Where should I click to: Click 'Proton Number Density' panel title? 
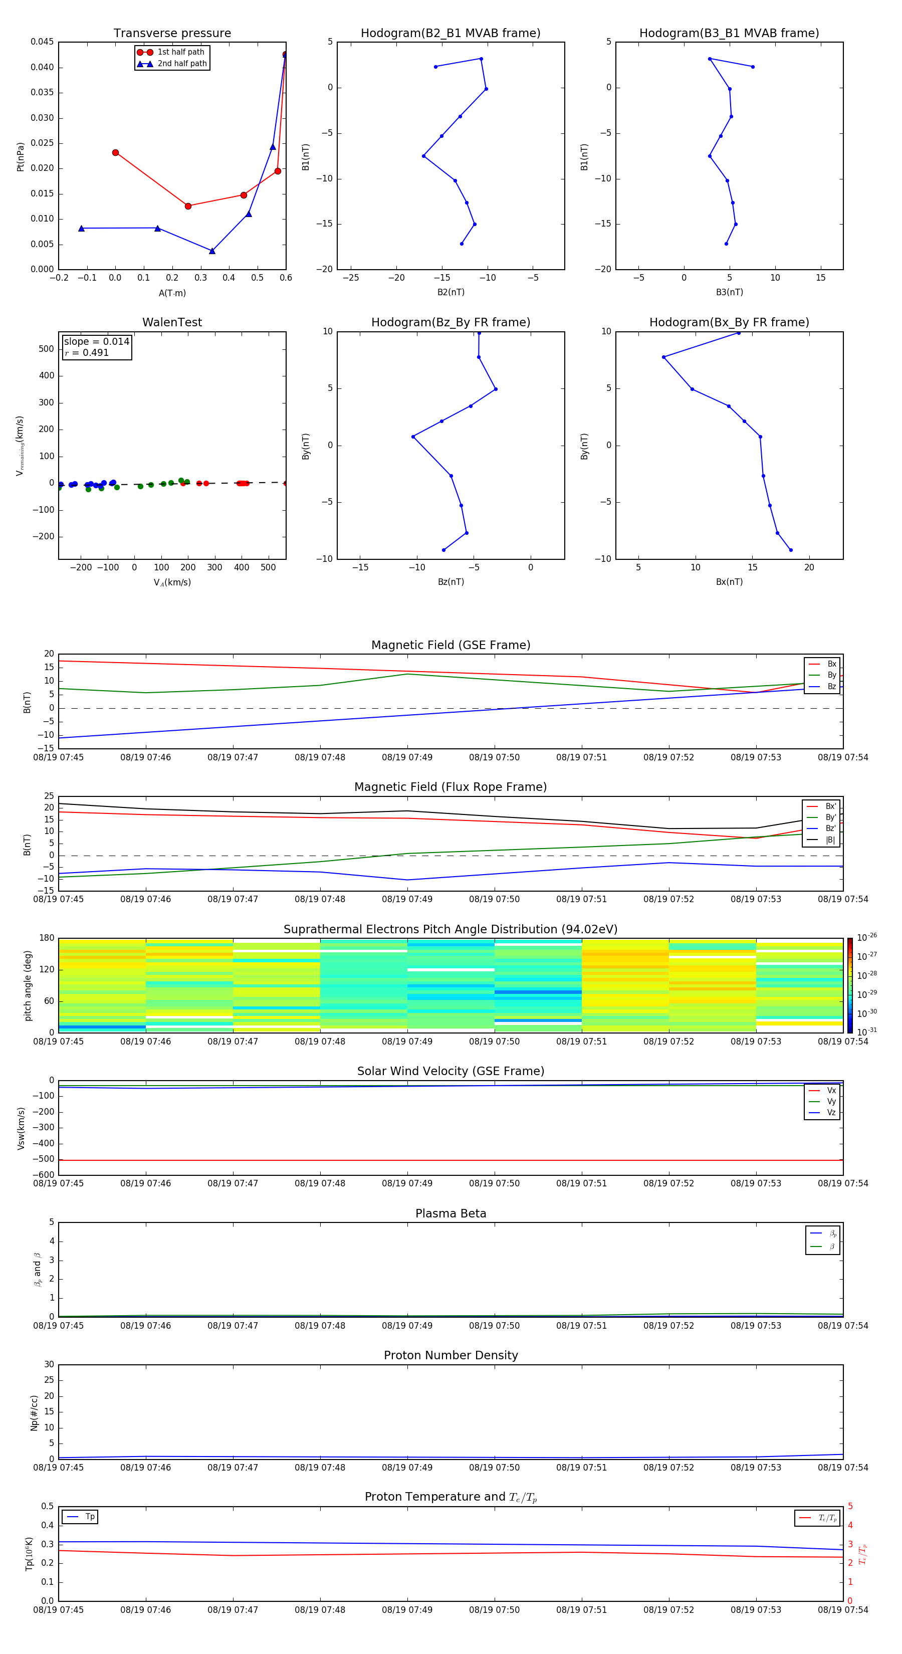(450, 1355)
